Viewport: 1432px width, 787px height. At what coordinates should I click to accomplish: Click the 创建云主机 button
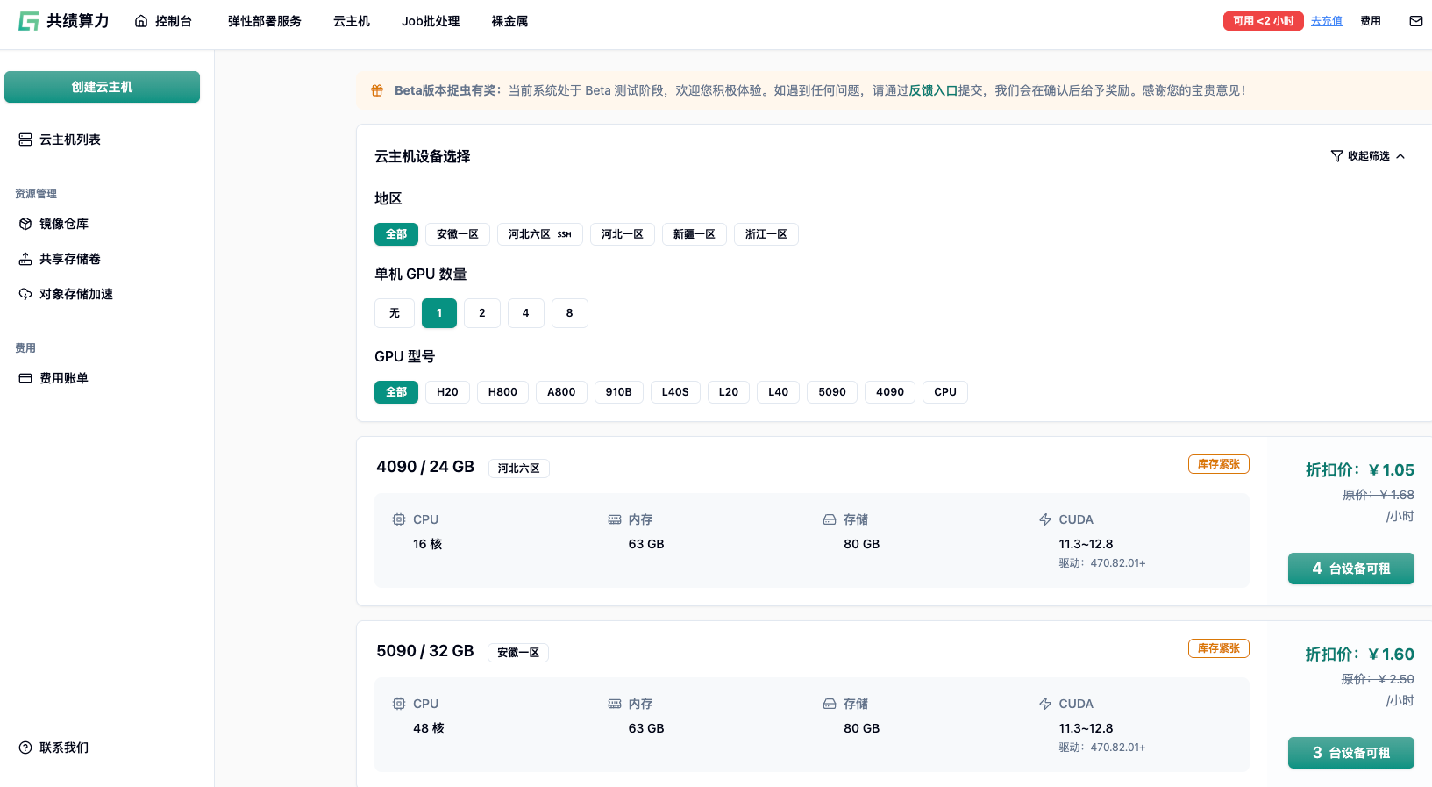coord(102,87)
